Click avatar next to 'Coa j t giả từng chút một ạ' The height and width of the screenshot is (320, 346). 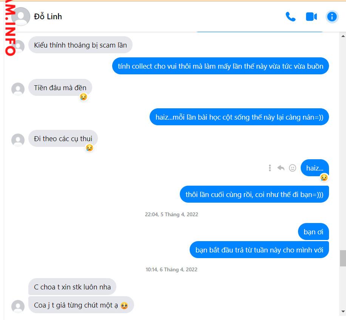pos(18,306)
